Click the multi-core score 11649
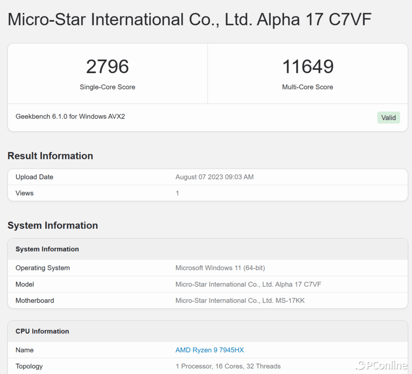 click(x=307, y=66)
